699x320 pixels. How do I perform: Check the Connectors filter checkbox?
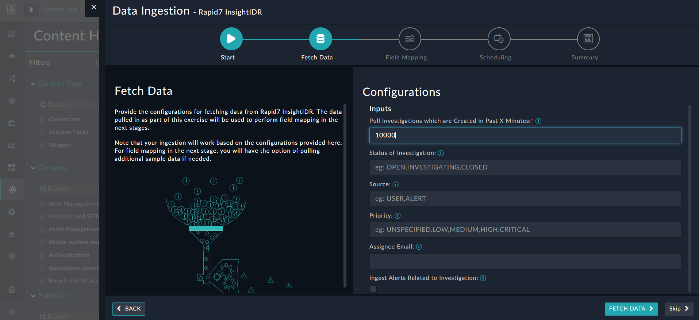point(42,120)
